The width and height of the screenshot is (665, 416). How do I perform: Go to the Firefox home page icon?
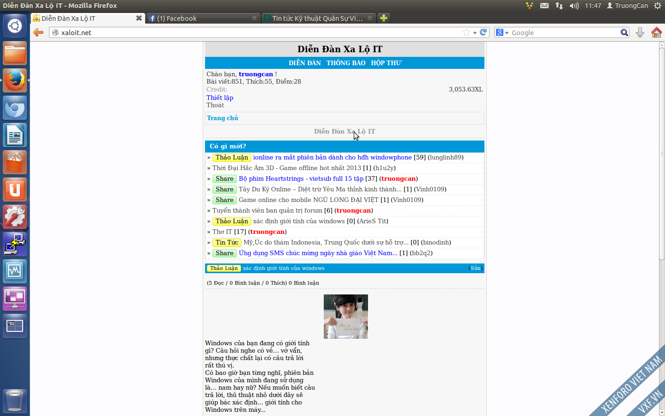tap(656, 32)
